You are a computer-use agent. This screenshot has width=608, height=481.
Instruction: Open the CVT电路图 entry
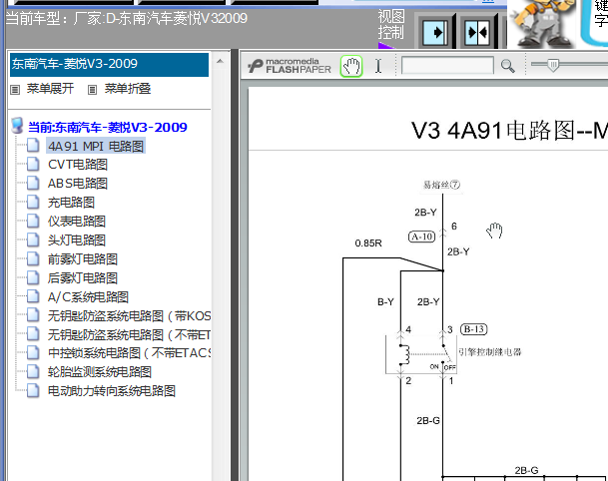tap(77, 165)
